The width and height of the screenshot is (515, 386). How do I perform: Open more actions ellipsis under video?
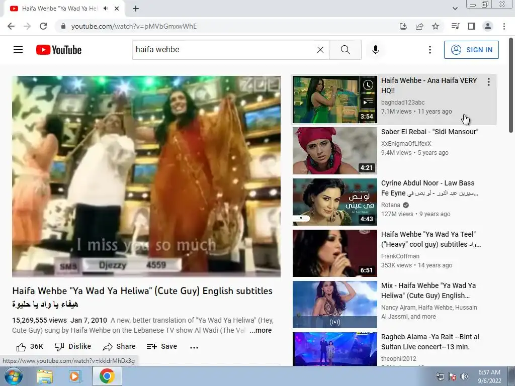point(194,347)
